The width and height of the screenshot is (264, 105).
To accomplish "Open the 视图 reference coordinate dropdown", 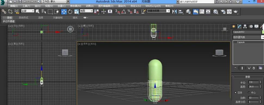I will tap(86, 11).
